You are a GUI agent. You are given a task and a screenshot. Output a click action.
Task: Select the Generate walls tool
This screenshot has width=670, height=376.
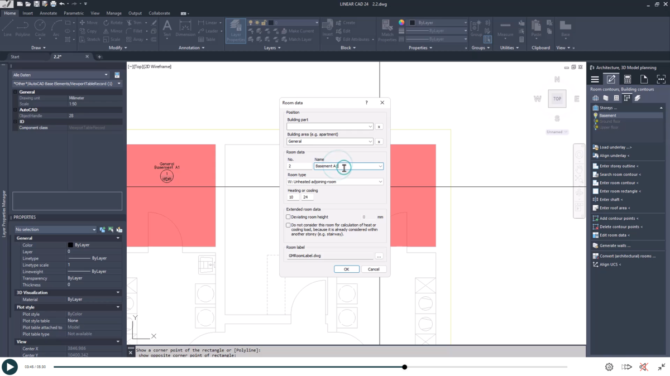614,245
